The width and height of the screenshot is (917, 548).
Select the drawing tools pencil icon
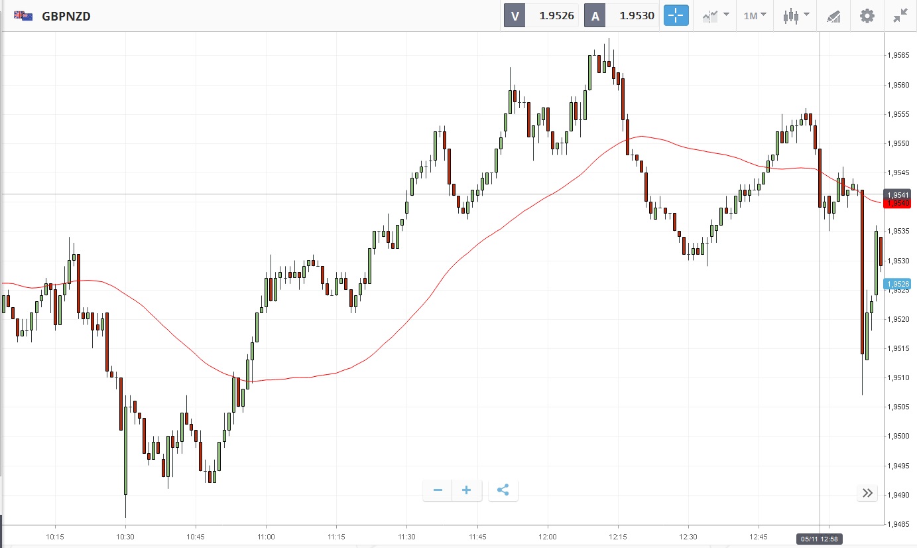point(833,16)
